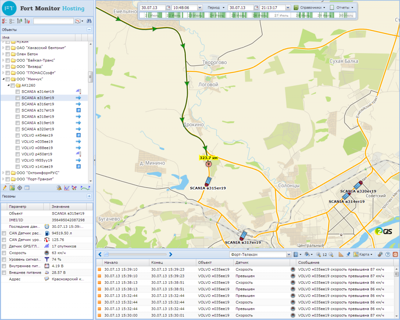Select SCANIA в320ет19 in tree
Screen dimensions: 400x320
(x=38, y=129)
